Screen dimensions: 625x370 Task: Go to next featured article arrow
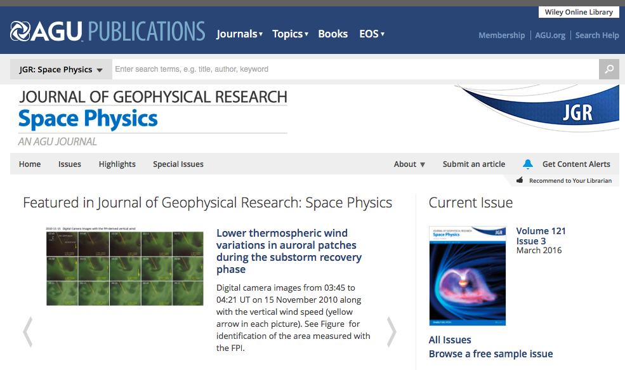pos(392,332)
